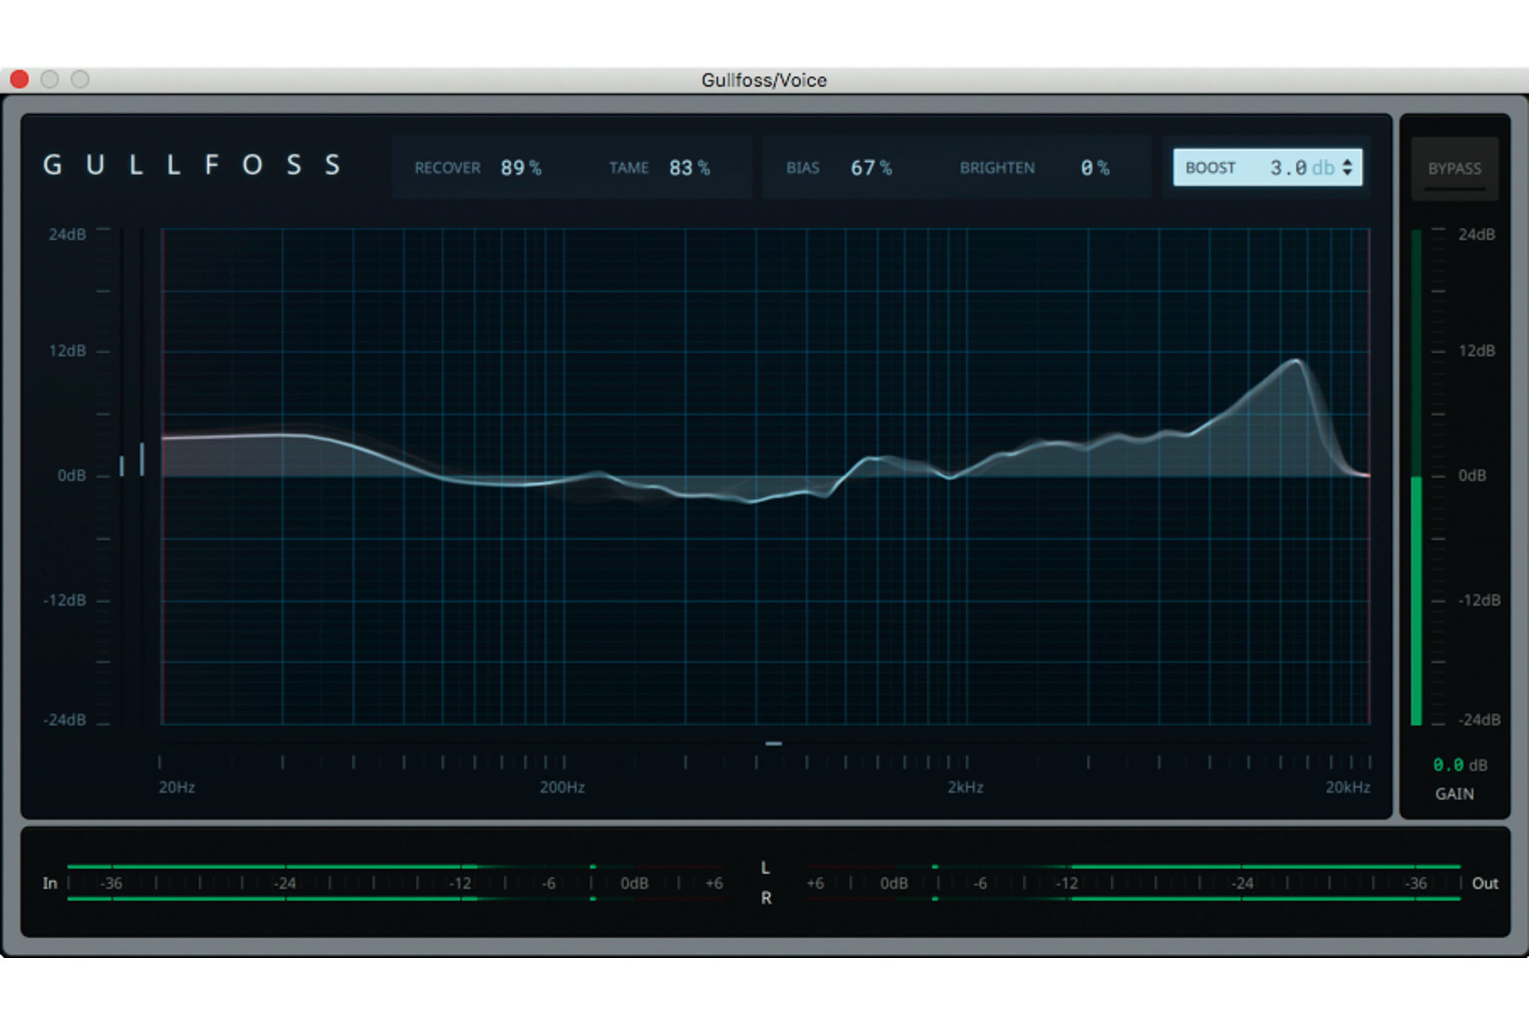Click the EQ curve peak near 12dB
Image resolution: width=1529 pixels, height=1026 pixels.
(1296, 361)
